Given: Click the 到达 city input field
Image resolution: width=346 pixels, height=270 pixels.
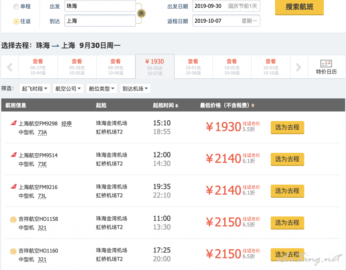Looking at the screenshot, I should click(100, 21).
